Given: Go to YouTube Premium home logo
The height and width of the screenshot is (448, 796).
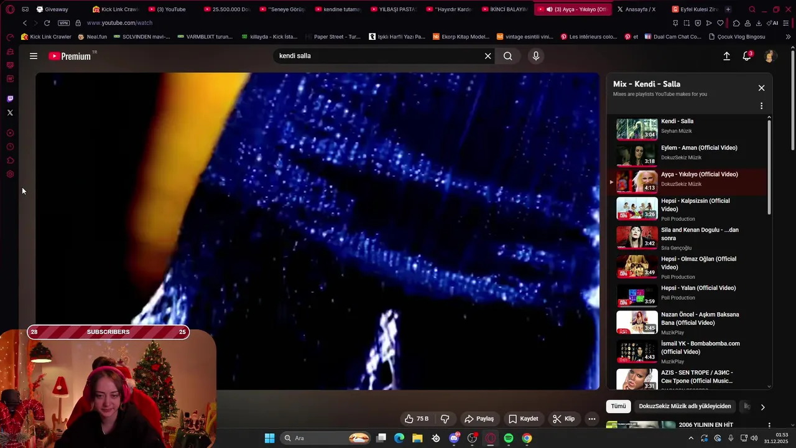Looking at the screenshot, I should pyautogui.click(x=71, y=56).
